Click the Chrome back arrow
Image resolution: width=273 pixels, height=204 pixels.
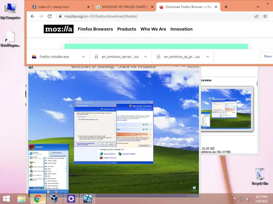point(33,16)
